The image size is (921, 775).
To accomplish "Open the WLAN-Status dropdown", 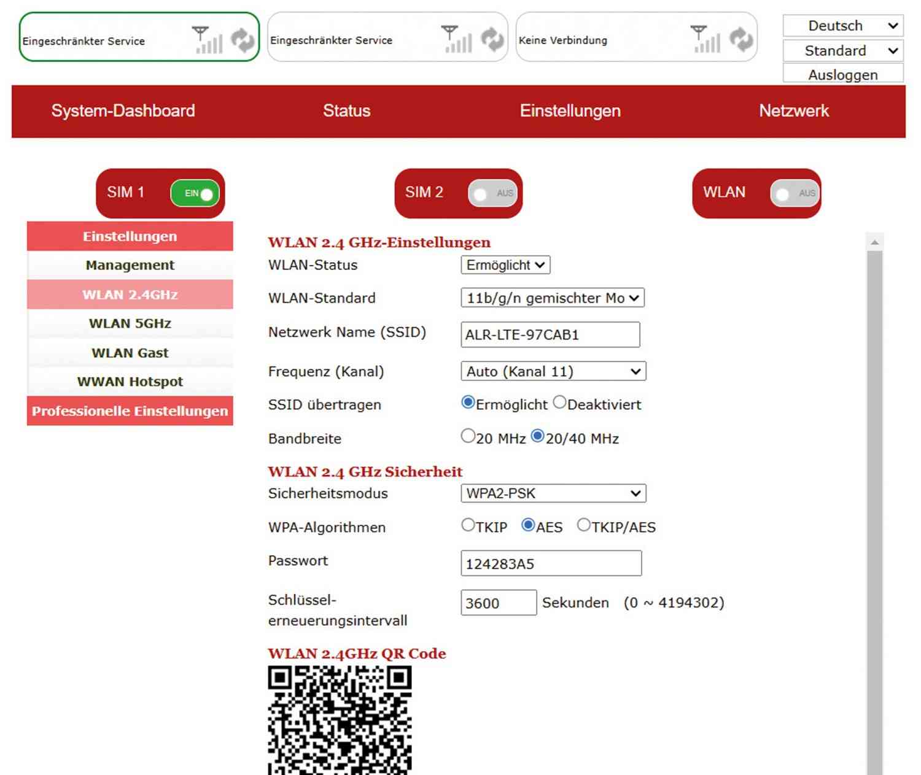I will [x=505, y=265].
